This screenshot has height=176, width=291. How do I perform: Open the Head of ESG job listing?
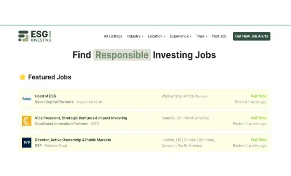[x=45, y=96]
